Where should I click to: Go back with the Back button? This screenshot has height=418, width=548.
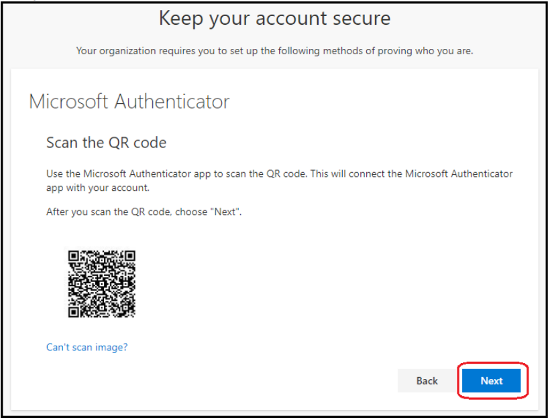pos(427,380)
